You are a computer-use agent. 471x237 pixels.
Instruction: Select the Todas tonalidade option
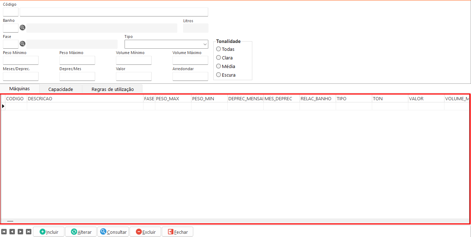coord(219,49)
